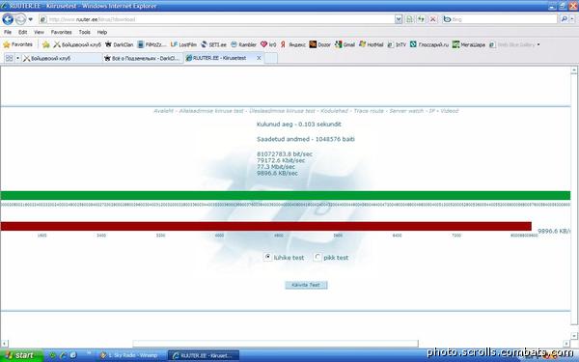Add page to Favorites bar star icon
579x362 pixels.
[45, 44]
